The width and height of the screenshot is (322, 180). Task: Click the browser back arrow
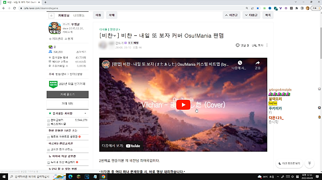[4, 8]
